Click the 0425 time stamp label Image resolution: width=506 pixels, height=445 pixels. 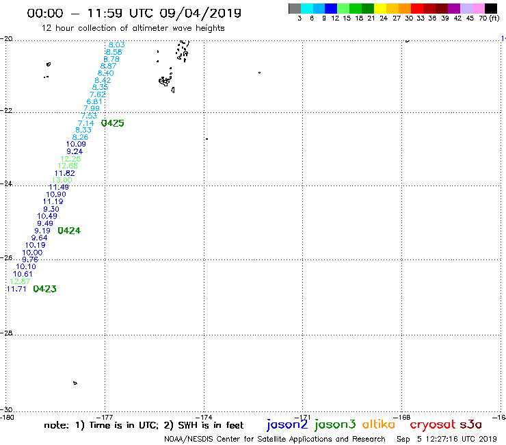pyautogui.click(x=113, y=123)
